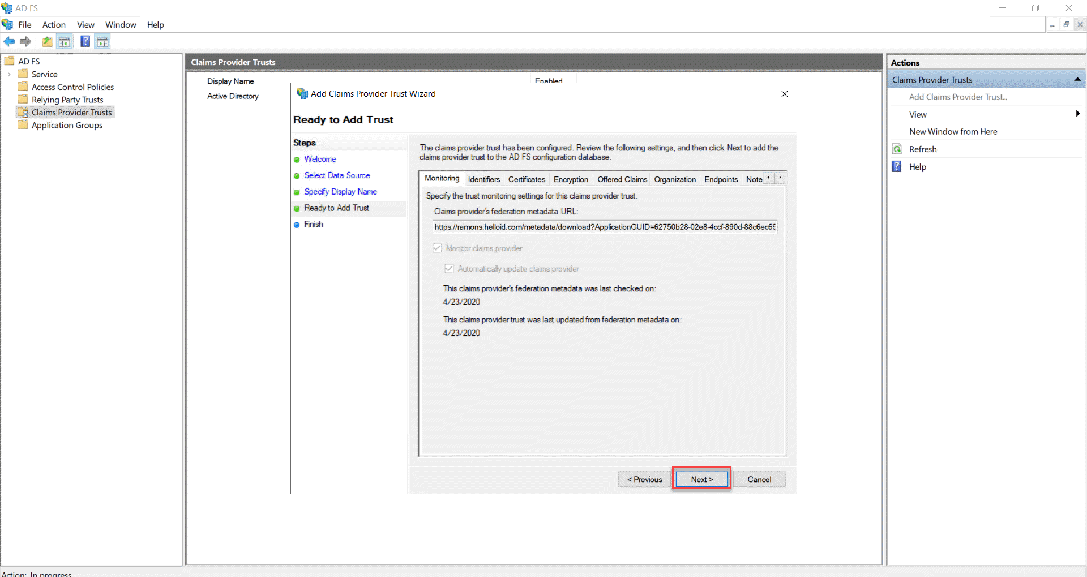
Task: Click the Access Control Policies folder icon
Action: (23, 87)
